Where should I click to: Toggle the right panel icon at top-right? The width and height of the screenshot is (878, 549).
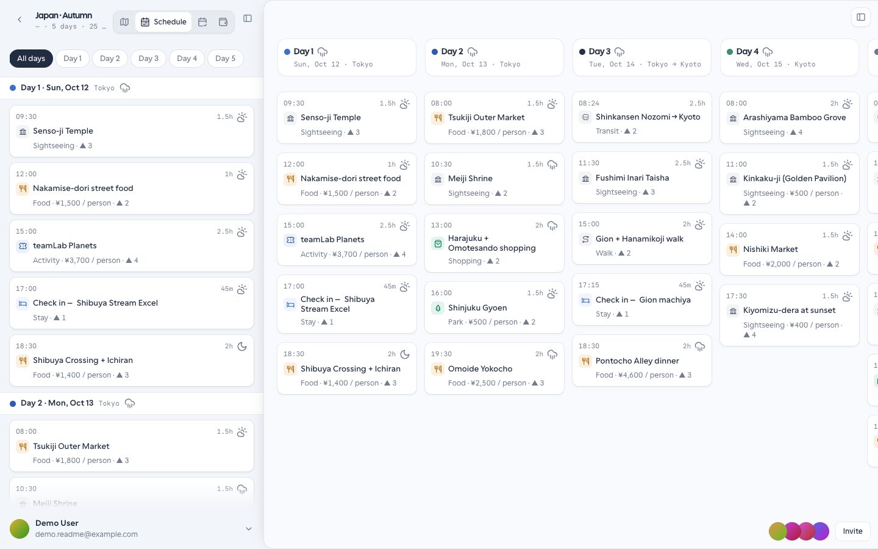point(861,17)
